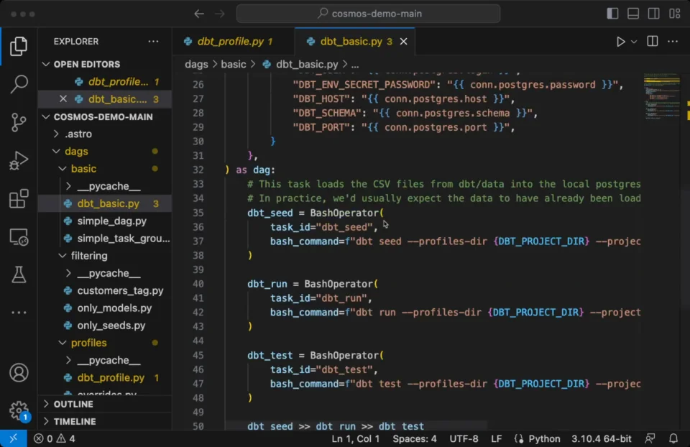The image size is (690, 447).
Task: Open the Remote Explorer view
Action: [19, 236]
